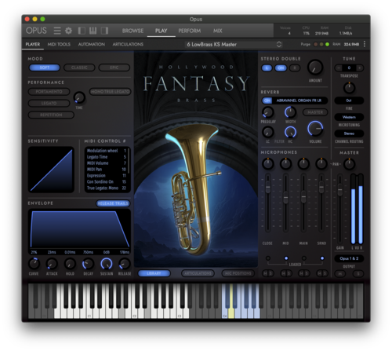Click the Reverb Master button

click(x=315, y=112)
